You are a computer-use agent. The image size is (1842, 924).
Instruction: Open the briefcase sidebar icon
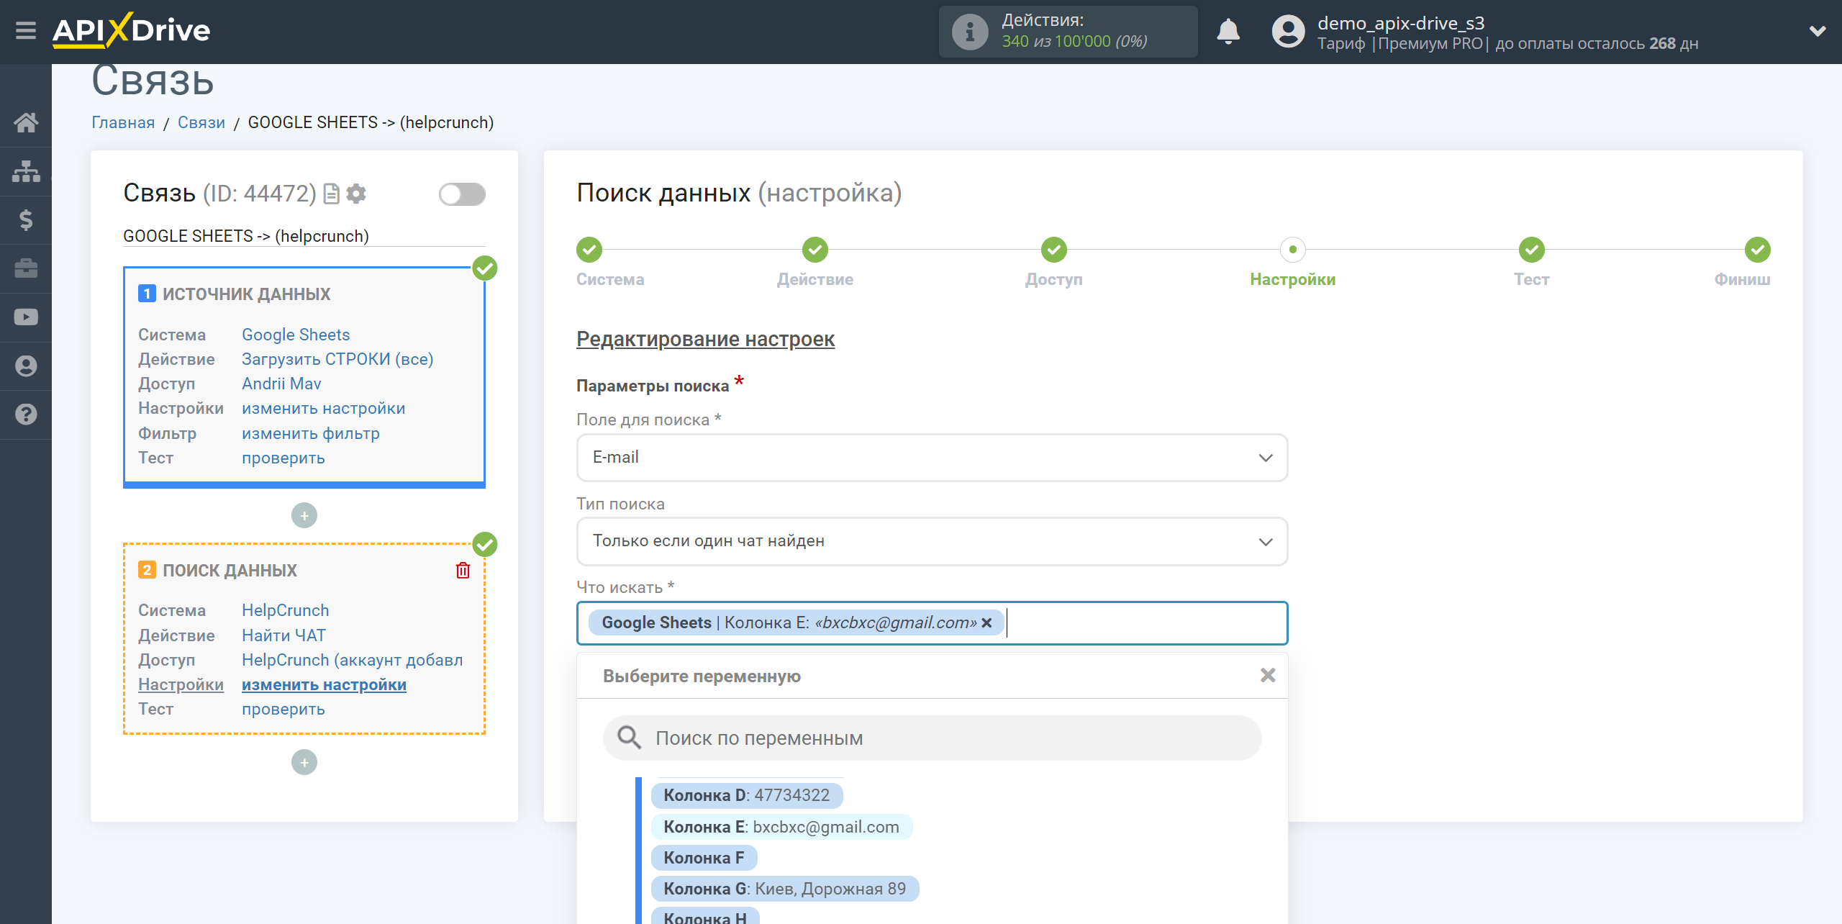[x=26, y=268]
